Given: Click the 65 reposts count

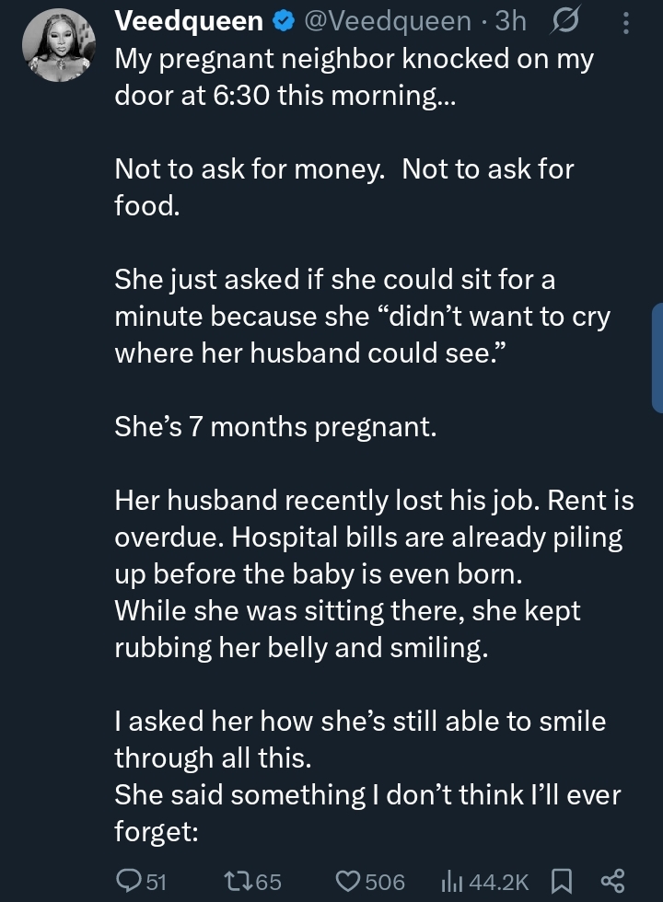Looking at the screenshot, I should pos(268,882).
